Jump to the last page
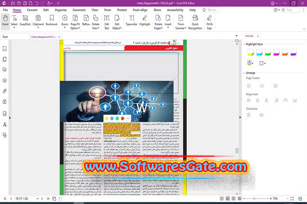 click(48, 198)
